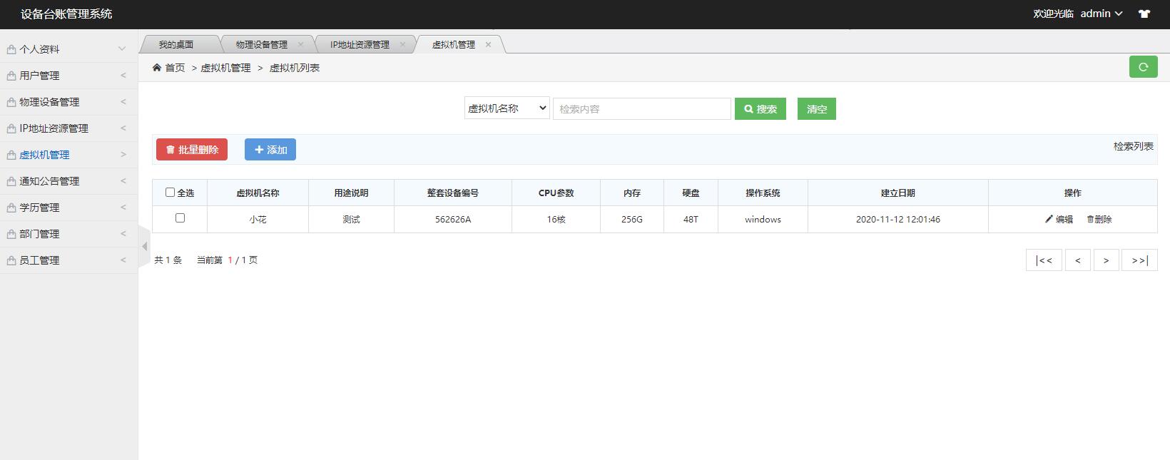Click the pencil edit icon for 小花

[x=1049, y=219]
